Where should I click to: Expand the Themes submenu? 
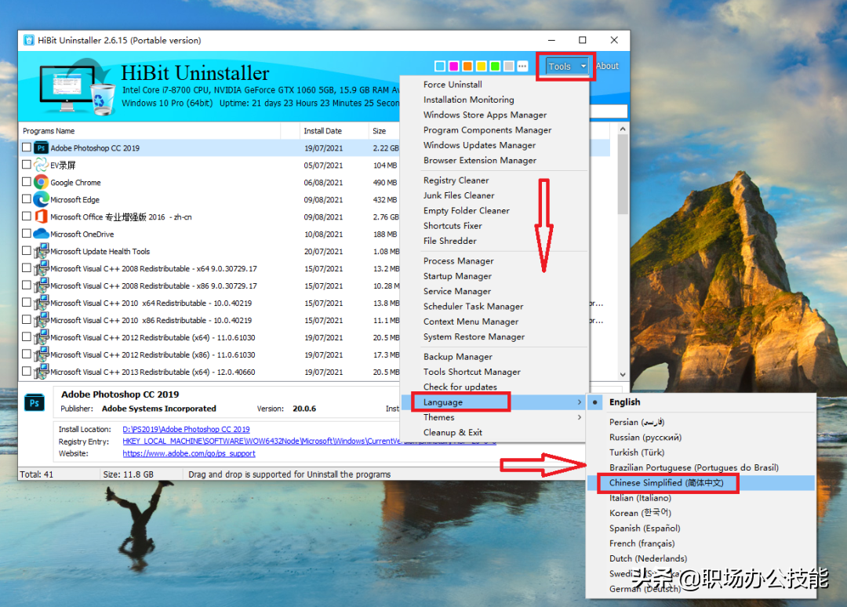[494, 417]
